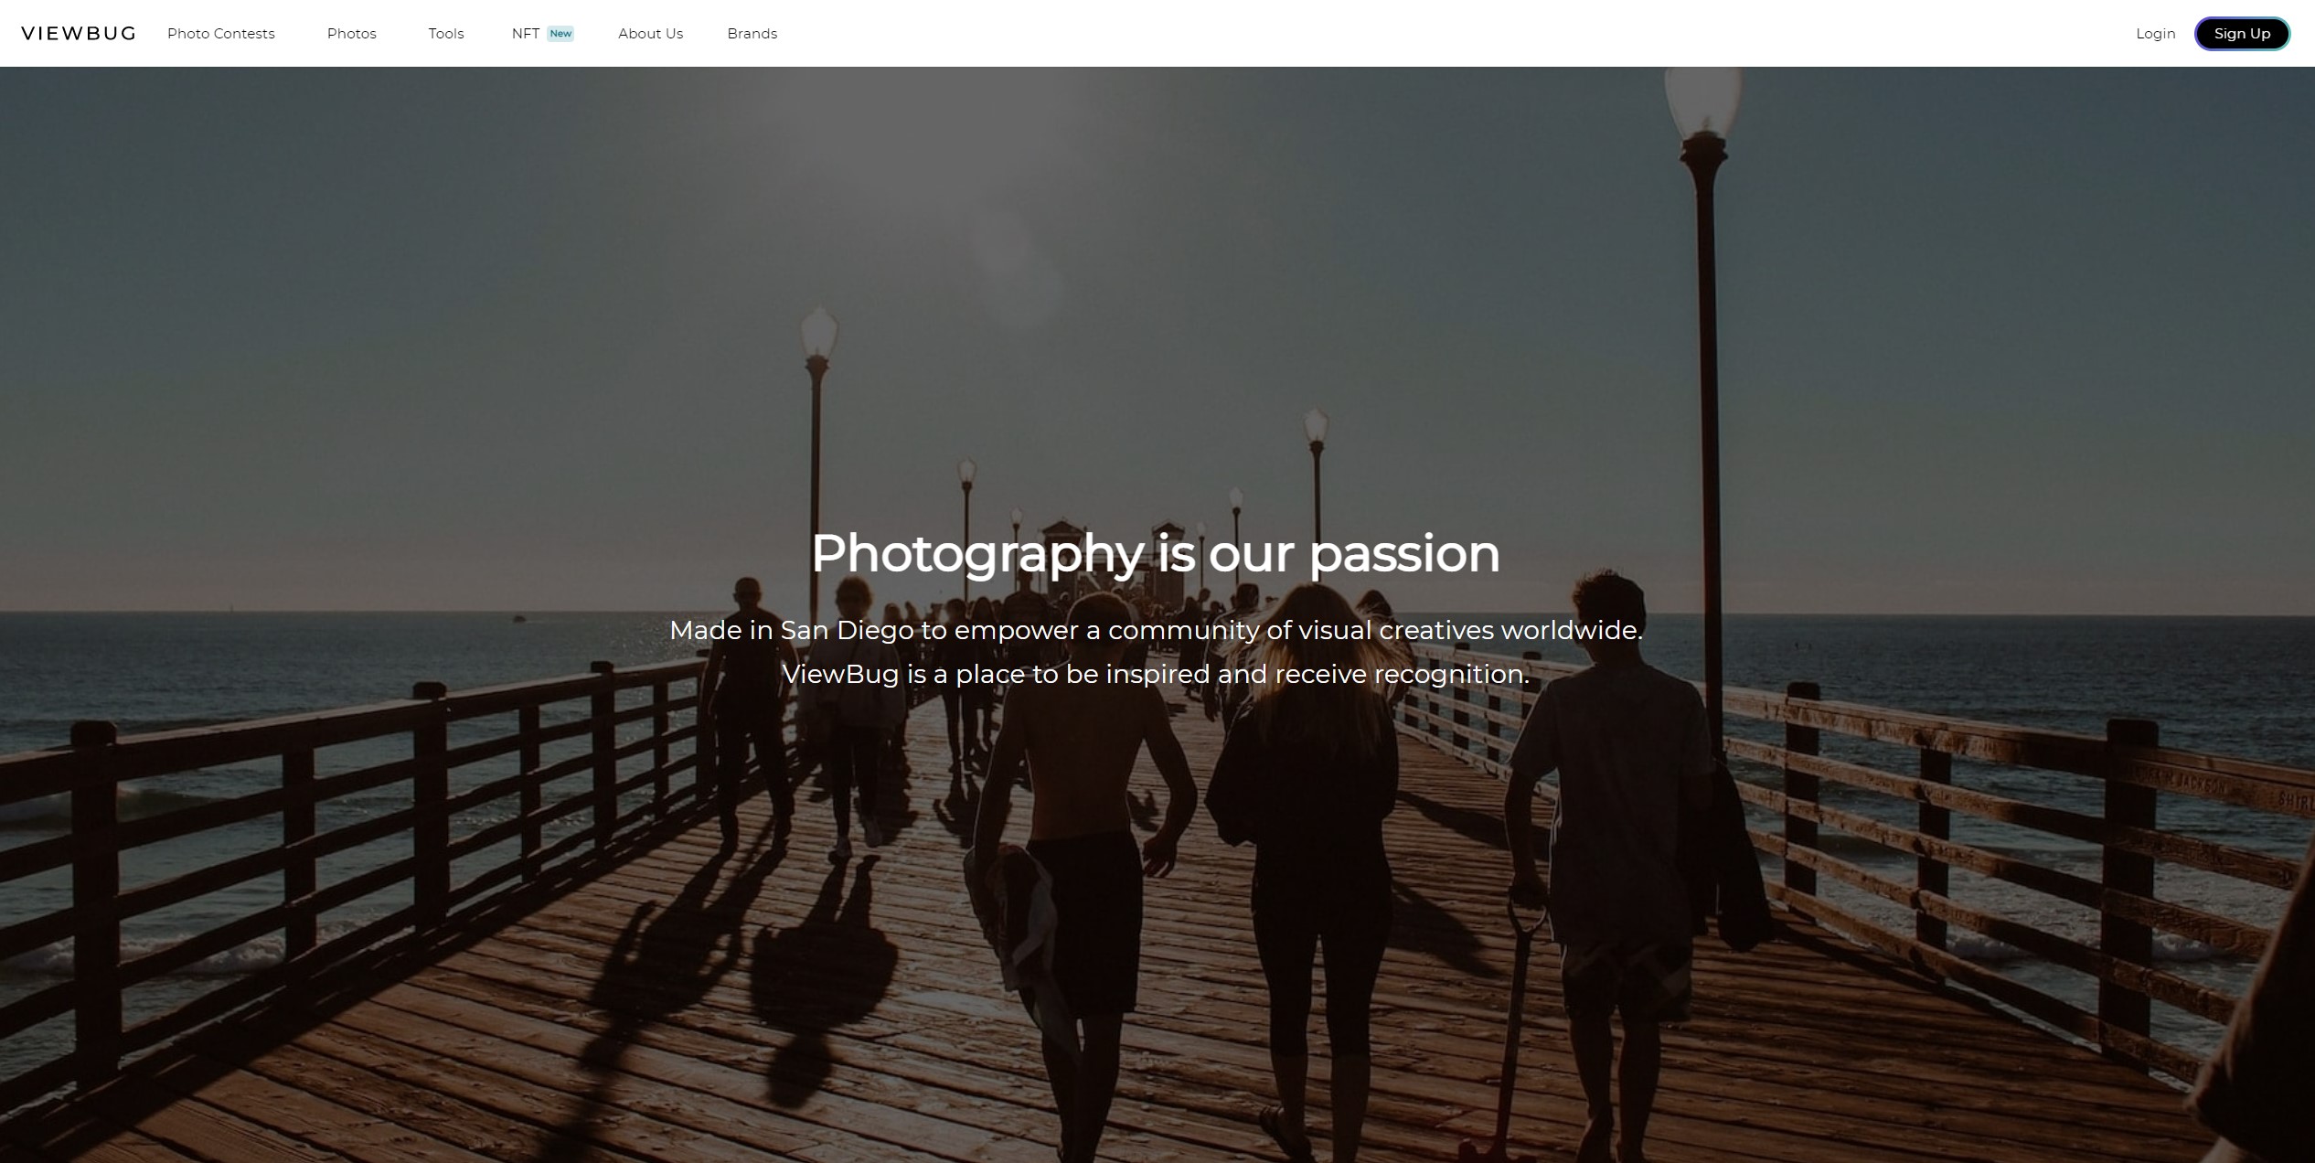Select the 'Photography is our passion' headline
Viewport: 2315px width, 1163px height.
coord(1156,553)
